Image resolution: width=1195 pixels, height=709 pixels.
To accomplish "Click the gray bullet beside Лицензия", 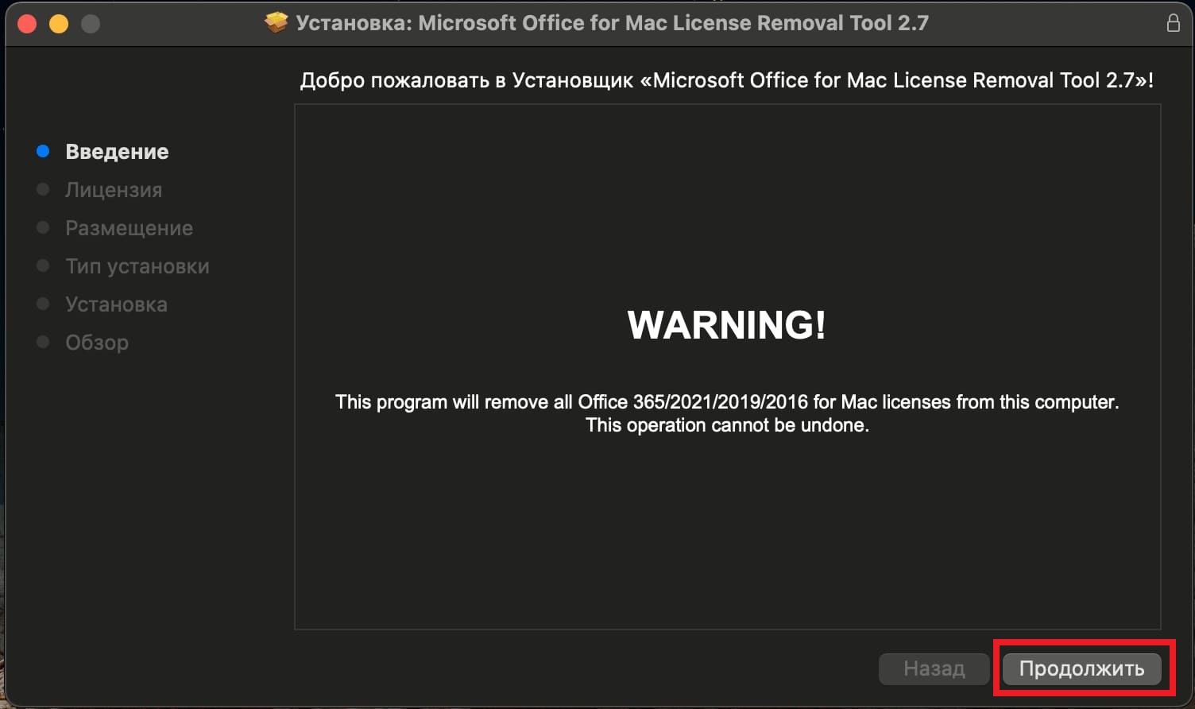I will [x=44, y=189].
